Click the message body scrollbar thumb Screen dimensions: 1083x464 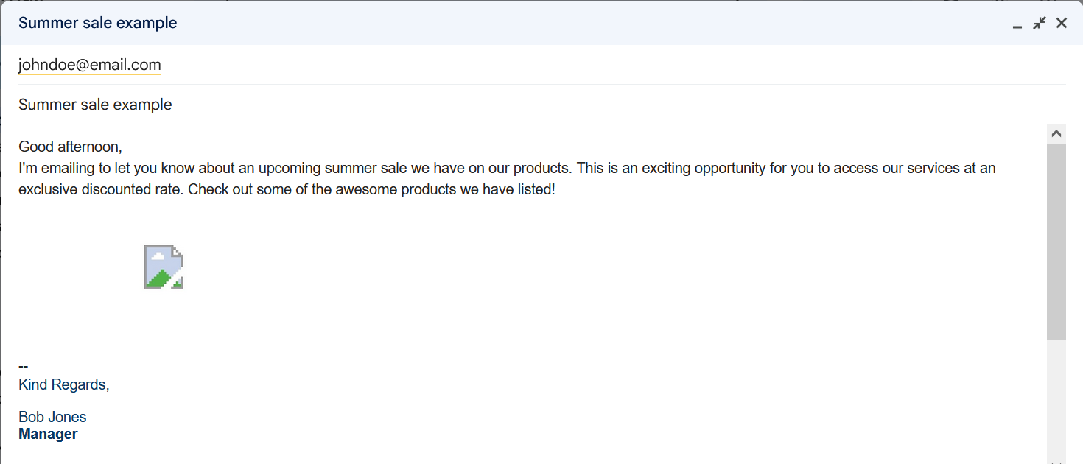pos(1056,242)
